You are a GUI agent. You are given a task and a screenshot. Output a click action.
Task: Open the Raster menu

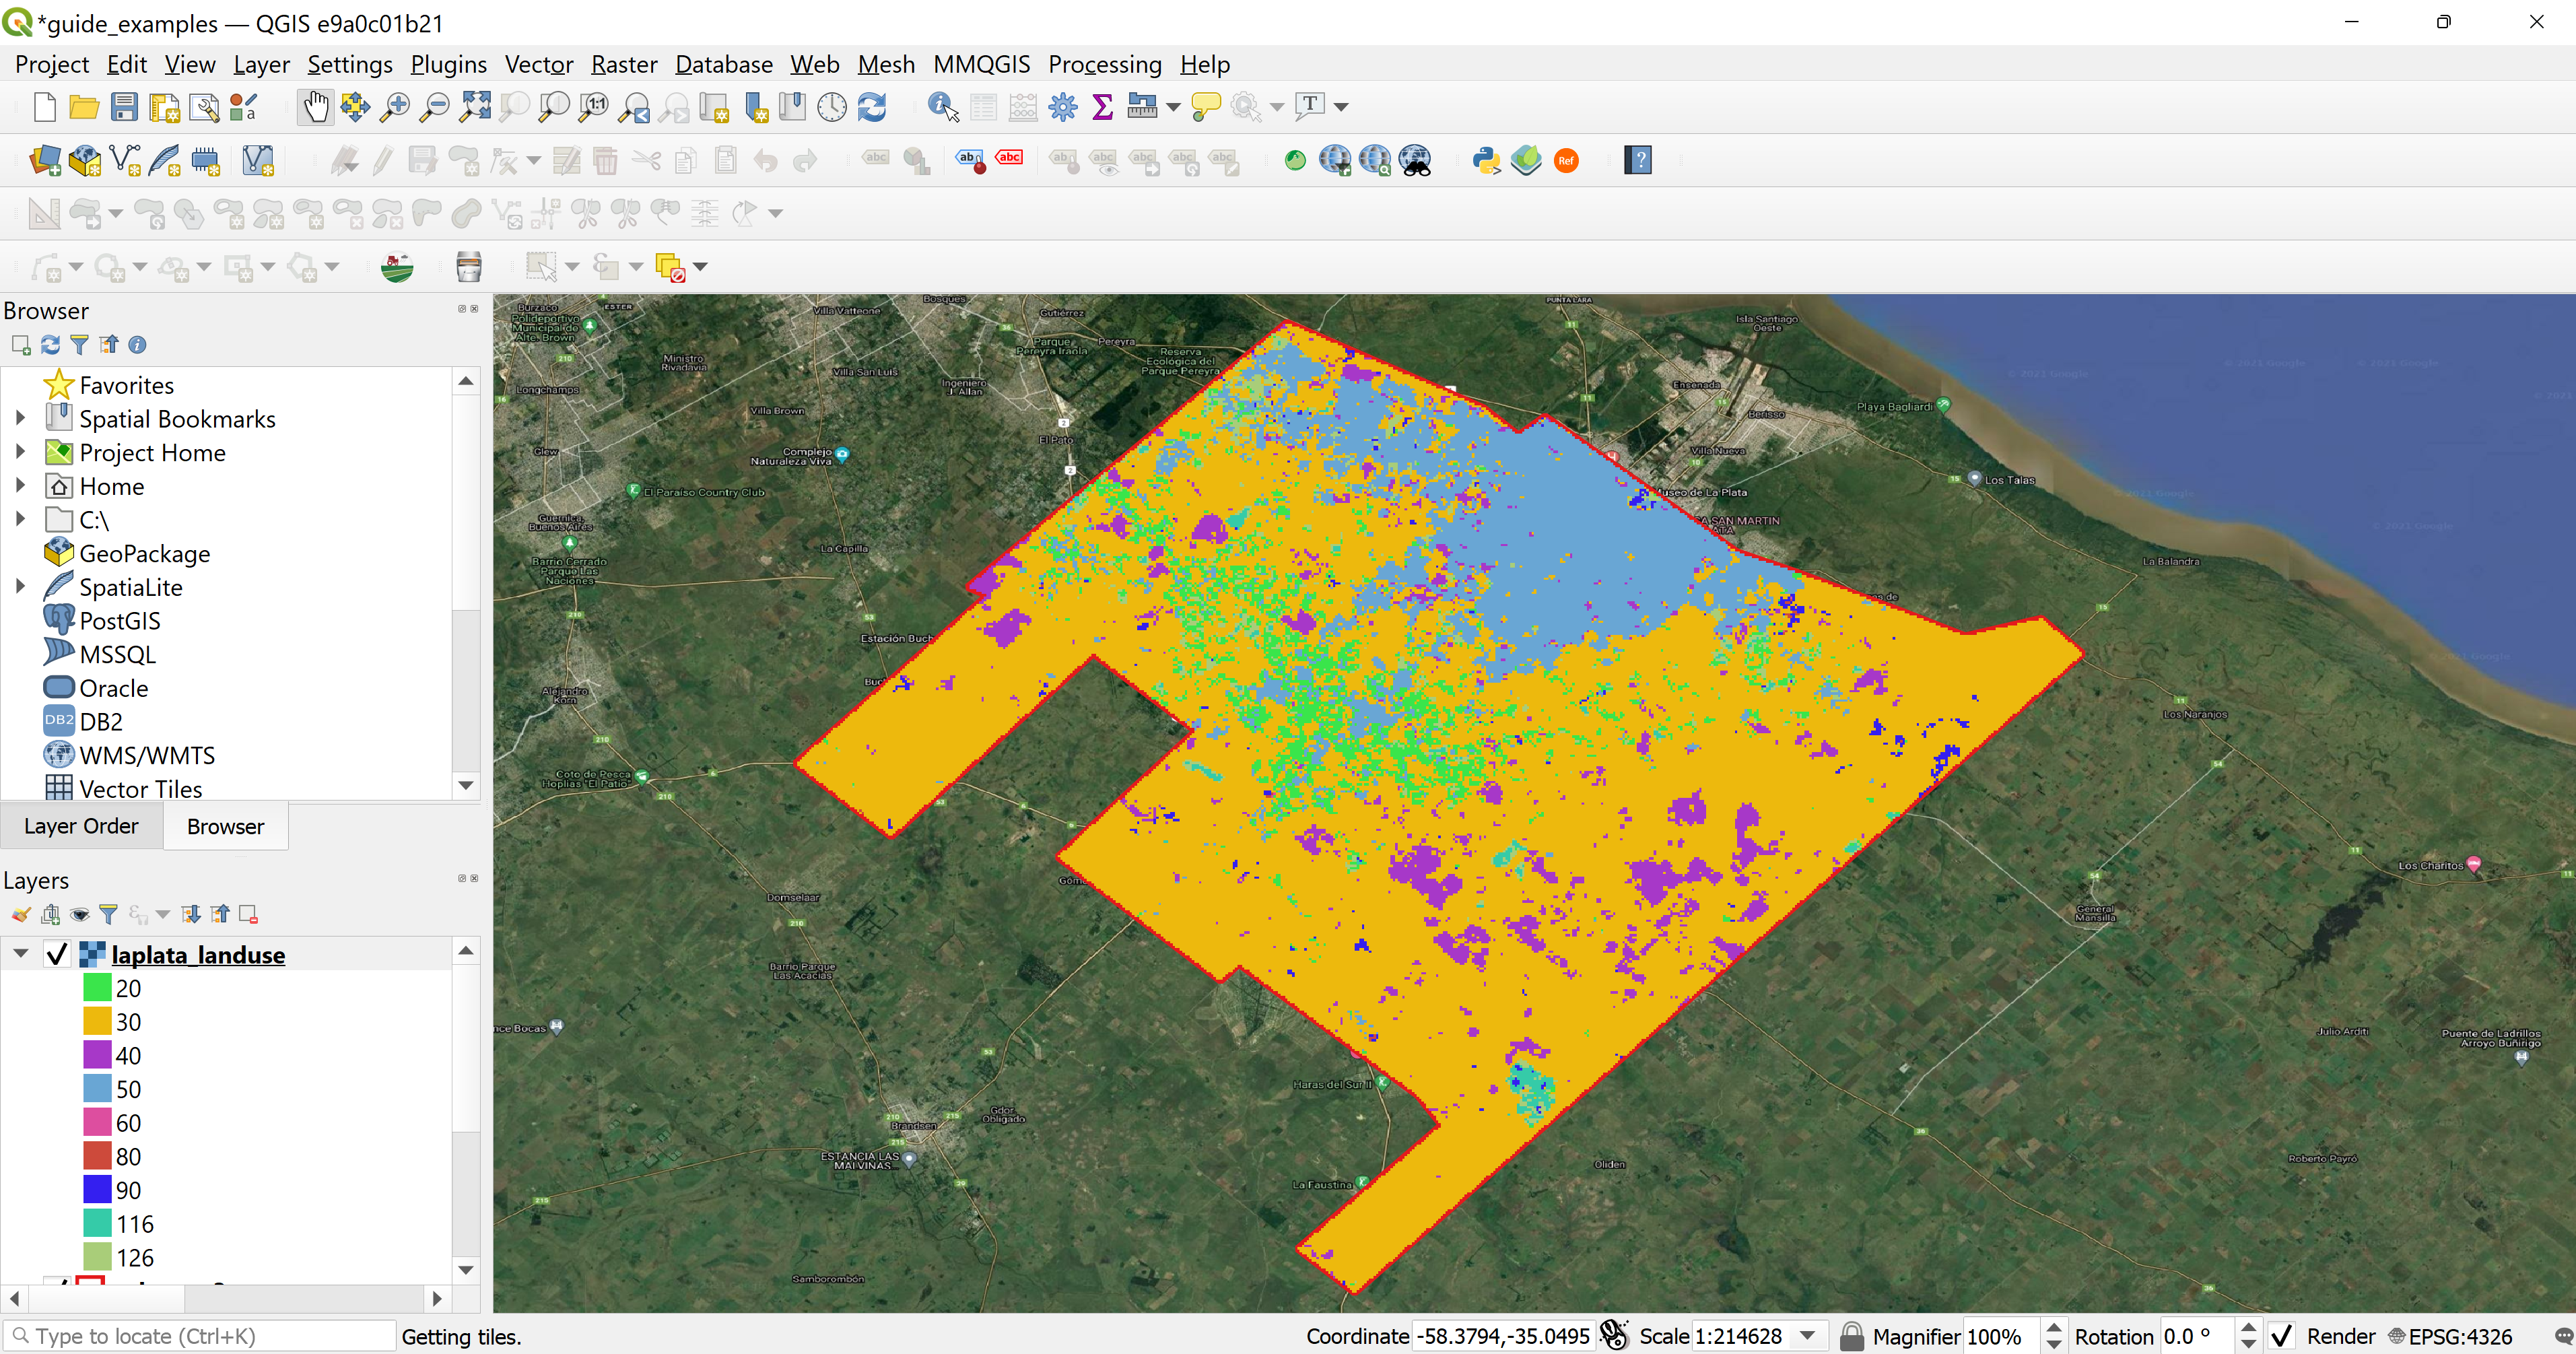pyautogui.click(x=623, y=64)
